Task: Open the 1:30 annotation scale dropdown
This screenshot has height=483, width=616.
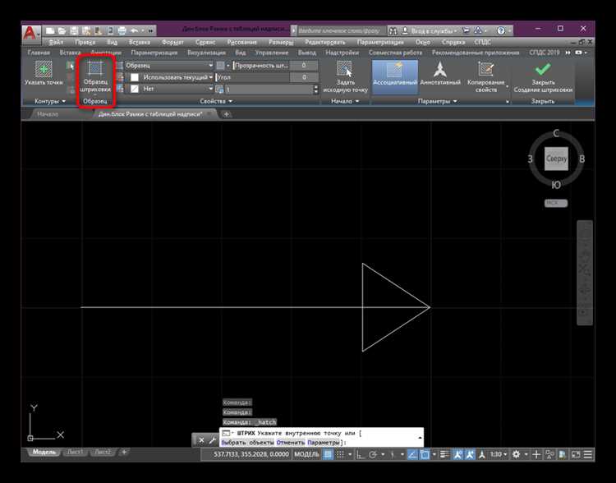Action: tap(499, 454)
